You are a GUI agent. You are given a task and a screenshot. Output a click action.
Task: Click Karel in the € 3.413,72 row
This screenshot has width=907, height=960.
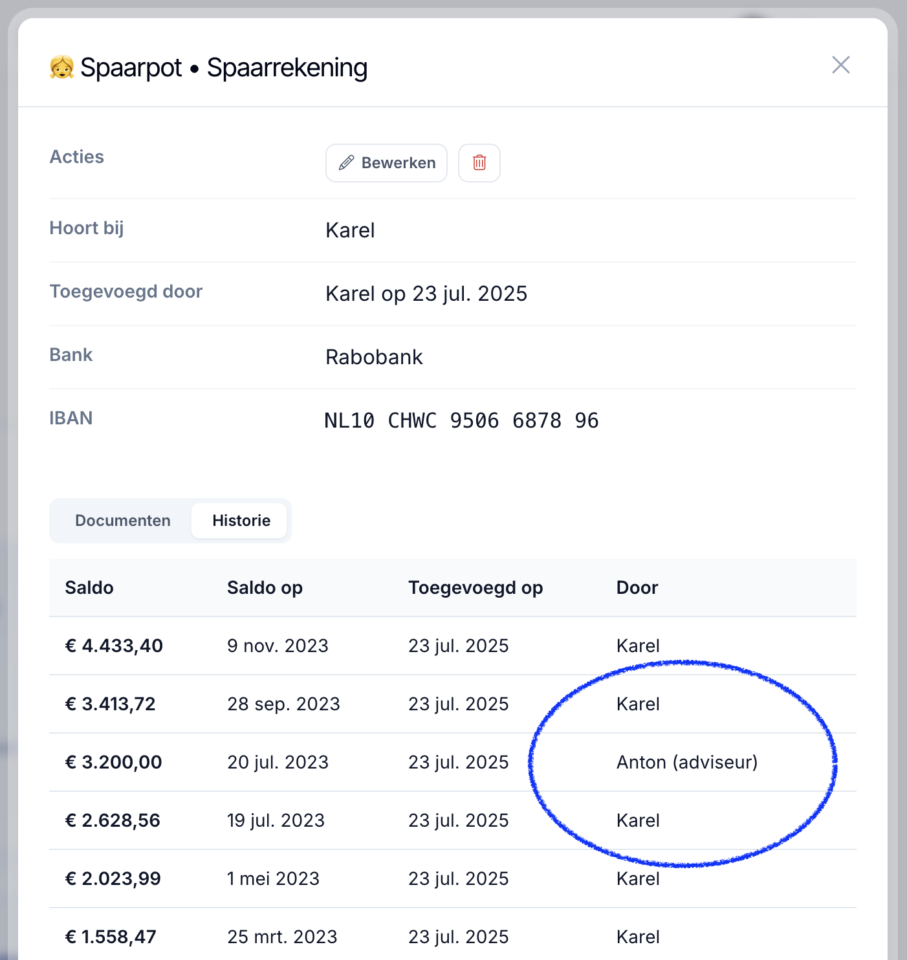[x=638, y=704]
